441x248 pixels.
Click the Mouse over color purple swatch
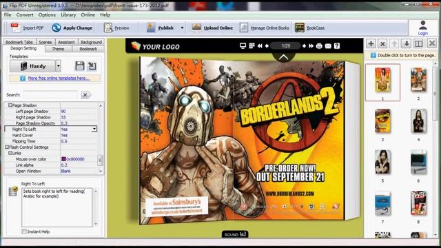(63, 159)
